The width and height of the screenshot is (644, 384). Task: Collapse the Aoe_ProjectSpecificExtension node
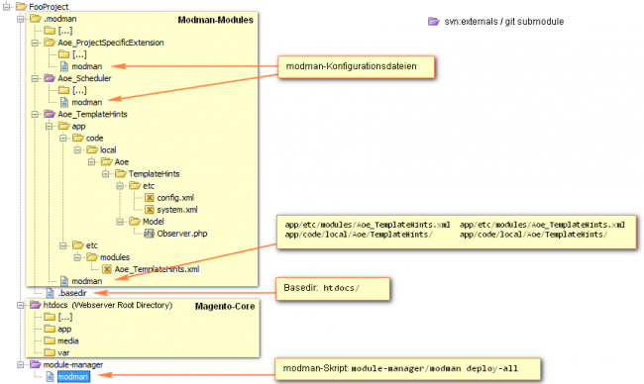click(35, 43)
